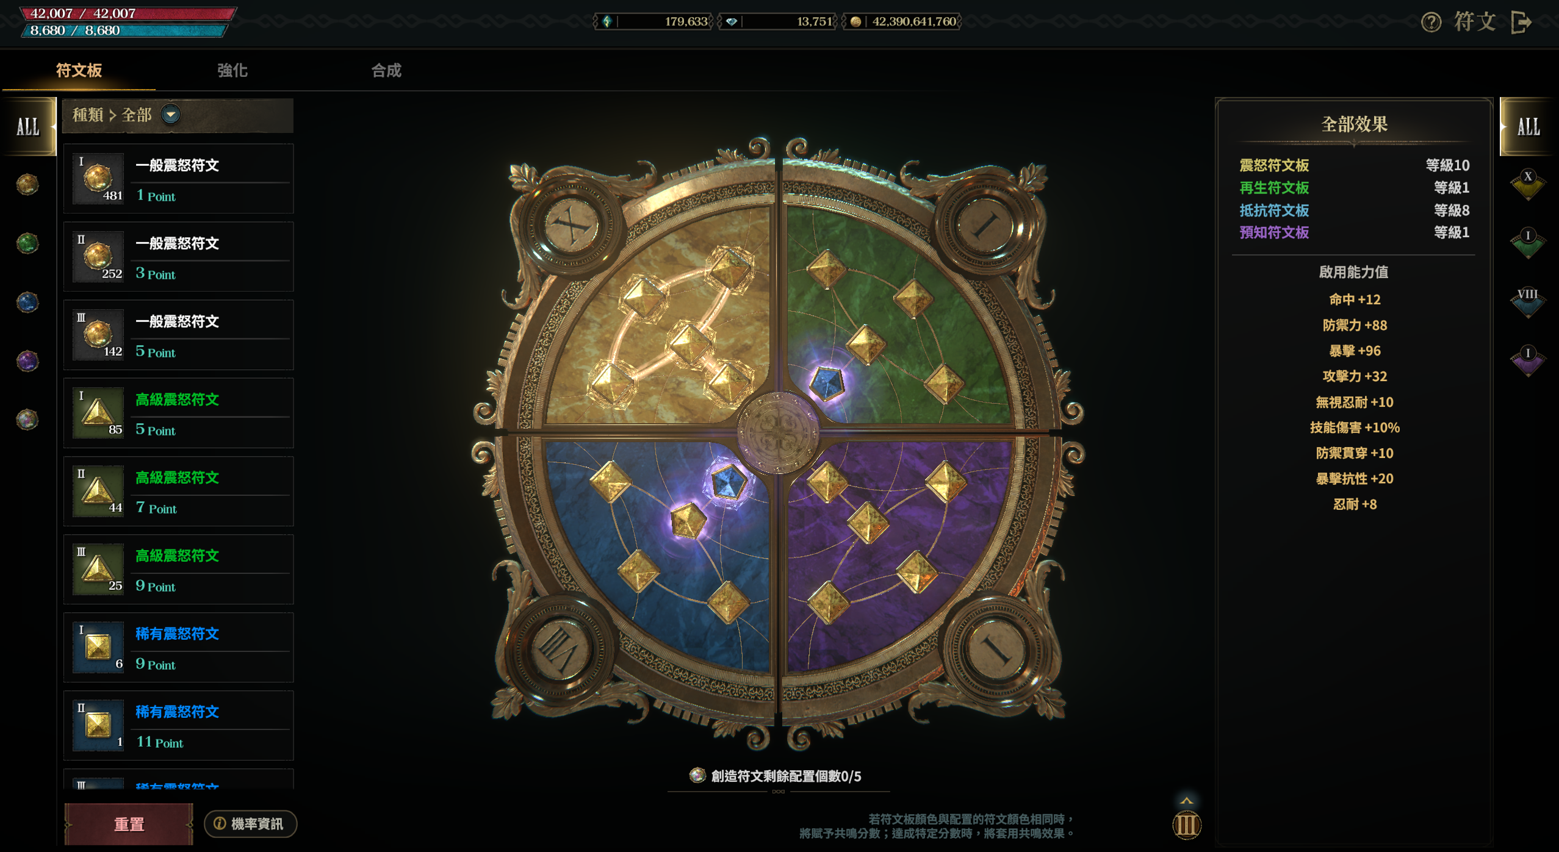The width and height of the screenshot is (1559, 852).
Task: Click the exit rune menu icon
Action: point(1522,23)
